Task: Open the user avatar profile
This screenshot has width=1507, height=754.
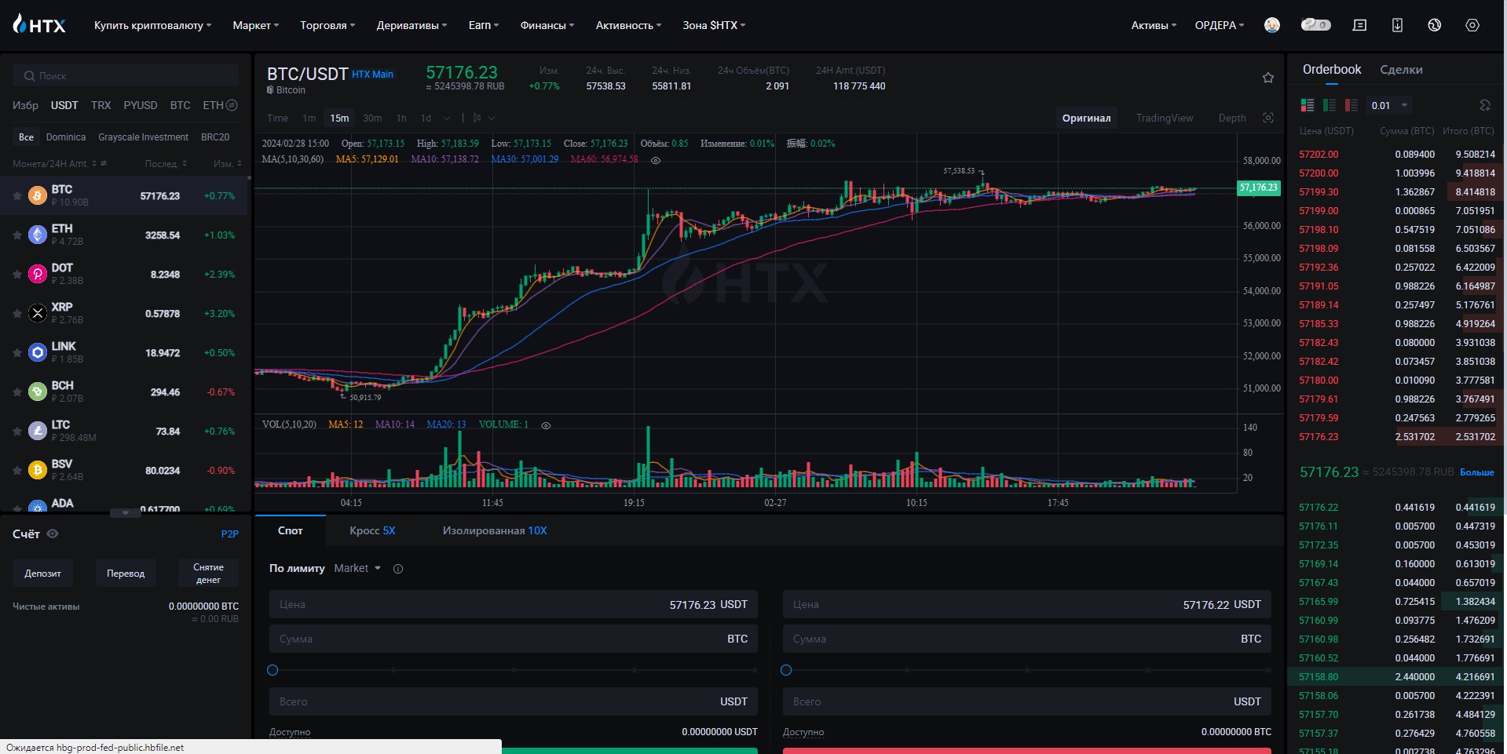Action: [x=1272, y=25]
